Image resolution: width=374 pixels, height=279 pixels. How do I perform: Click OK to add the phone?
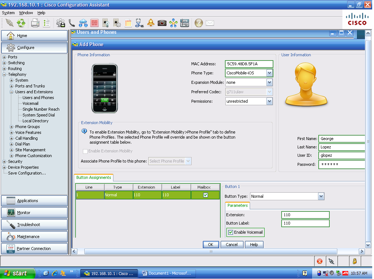[210, 245]
